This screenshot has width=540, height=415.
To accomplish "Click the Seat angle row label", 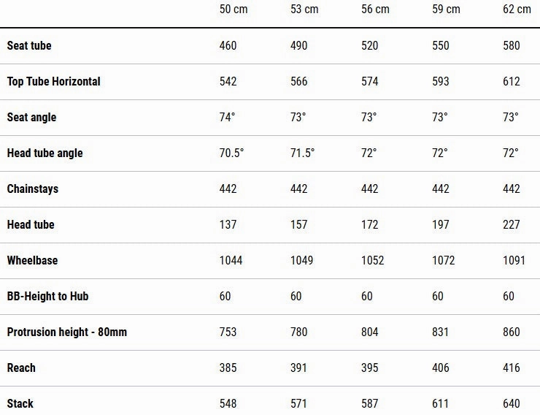I will click(31, 117).
